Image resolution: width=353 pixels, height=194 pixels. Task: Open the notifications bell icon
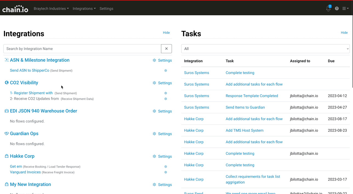pyautogui.click(x=328, y=8)
